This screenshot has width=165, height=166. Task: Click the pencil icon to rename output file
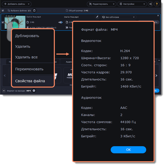(x=97, y=17)
